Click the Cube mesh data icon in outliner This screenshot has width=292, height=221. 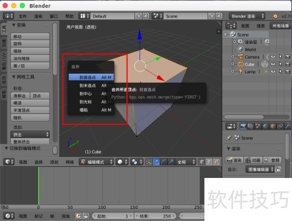click(265, 64)
